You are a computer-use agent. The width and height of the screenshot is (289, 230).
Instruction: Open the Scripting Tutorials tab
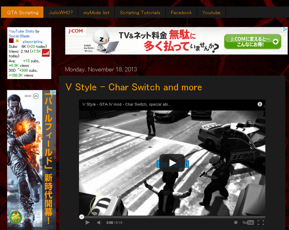[x=140, y=12]
